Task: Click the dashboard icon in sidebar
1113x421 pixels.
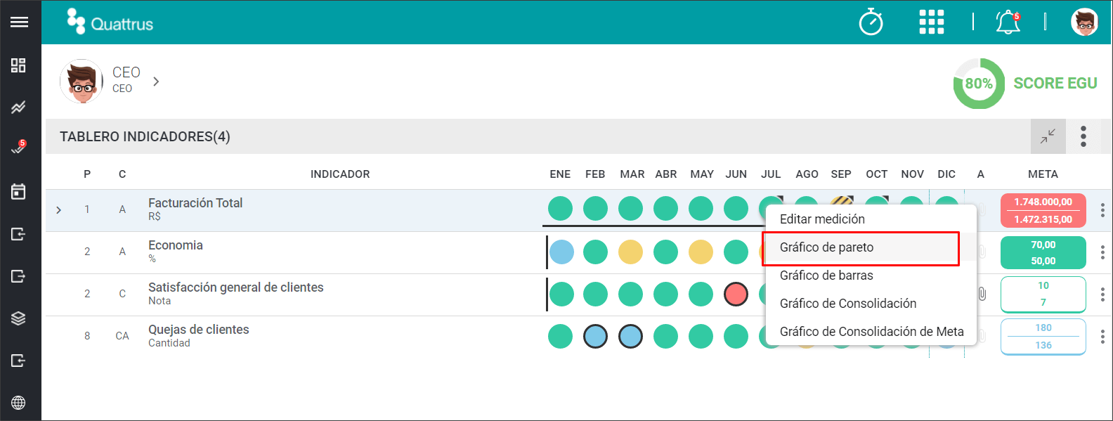Action: (x=18, y=65)
